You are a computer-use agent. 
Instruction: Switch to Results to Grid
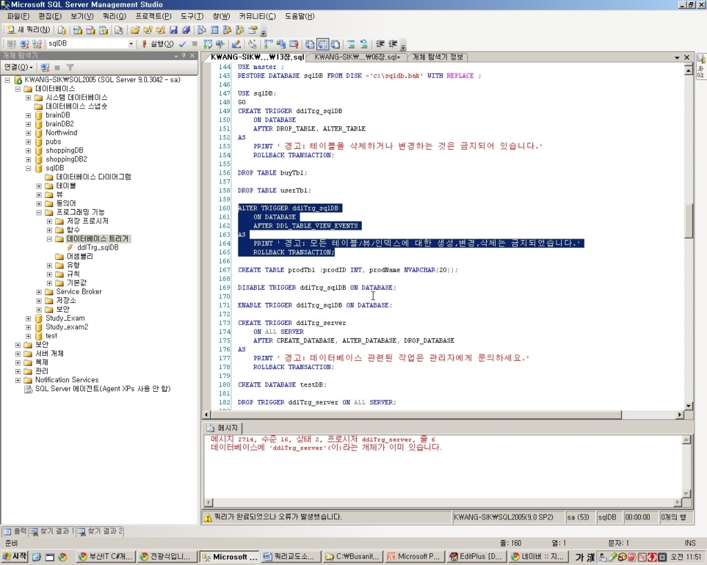point(322,43)
